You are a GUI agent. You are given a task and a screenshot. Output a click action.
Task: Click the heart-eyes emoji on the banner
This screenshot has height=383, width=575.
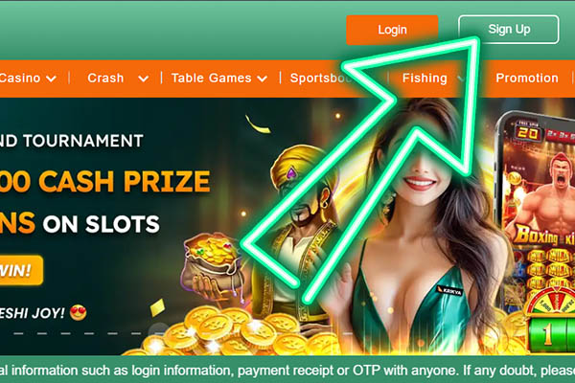click(79, 313)
